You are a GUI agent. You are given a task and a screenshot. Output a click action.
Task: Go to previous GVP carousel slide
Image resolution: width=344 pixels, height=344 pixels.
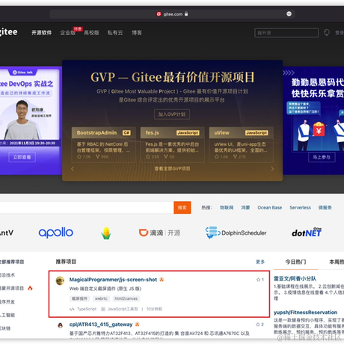pos(73,169)
